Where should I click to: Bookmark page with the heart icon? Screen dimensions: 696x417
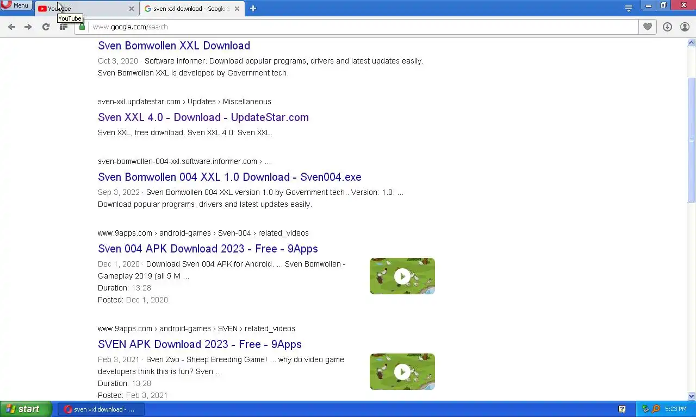click(647, 27)
